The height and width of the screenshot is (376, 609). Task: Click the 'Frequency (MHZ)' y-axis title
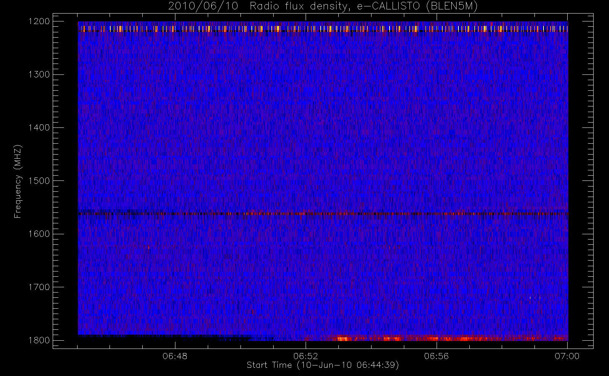(18, 181)
